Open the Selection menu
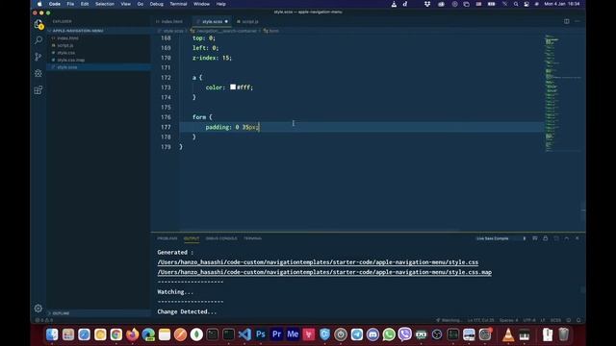Image resolution: width=616 pixels, height=346 pixels. 105,4
